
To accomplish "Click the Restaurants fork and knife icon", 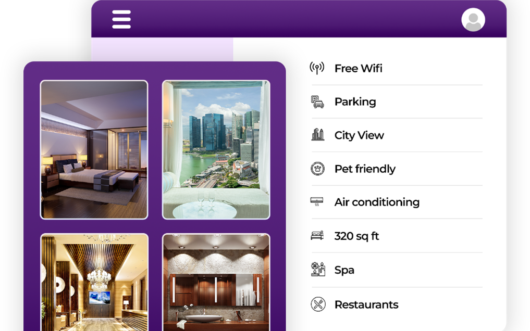I will point(318,304).
